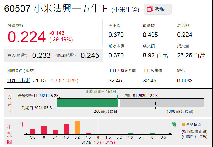
Task: Click the bid price 0.233
Action: pos(41,55)
